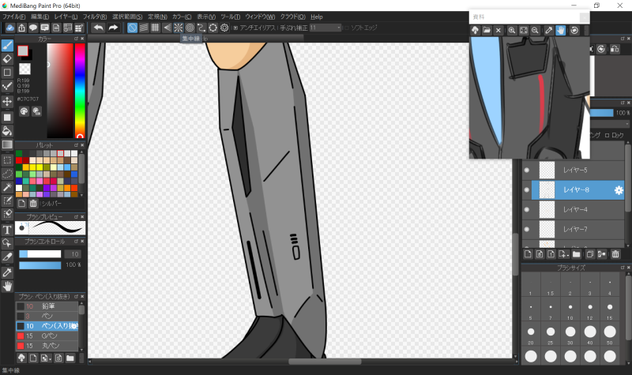Select the Magic Wand tool
This screenshot has height=375, width=632.
(7, 187)
